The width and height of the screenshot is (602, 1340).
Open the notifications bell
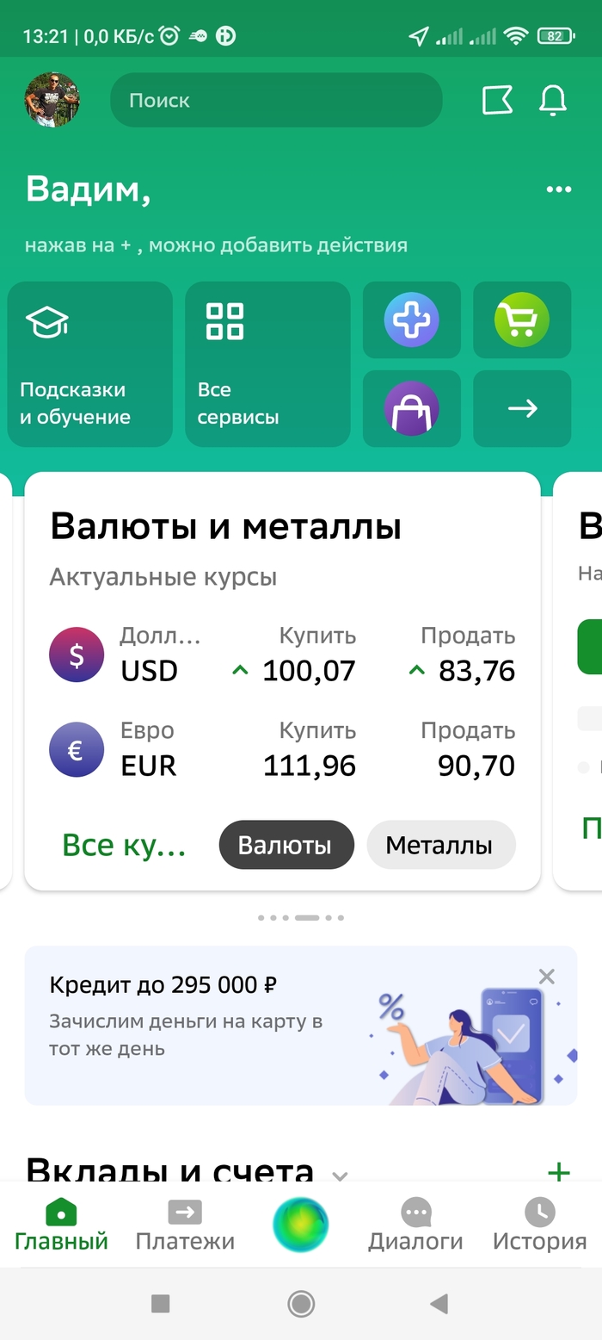[x=553, y=101]
